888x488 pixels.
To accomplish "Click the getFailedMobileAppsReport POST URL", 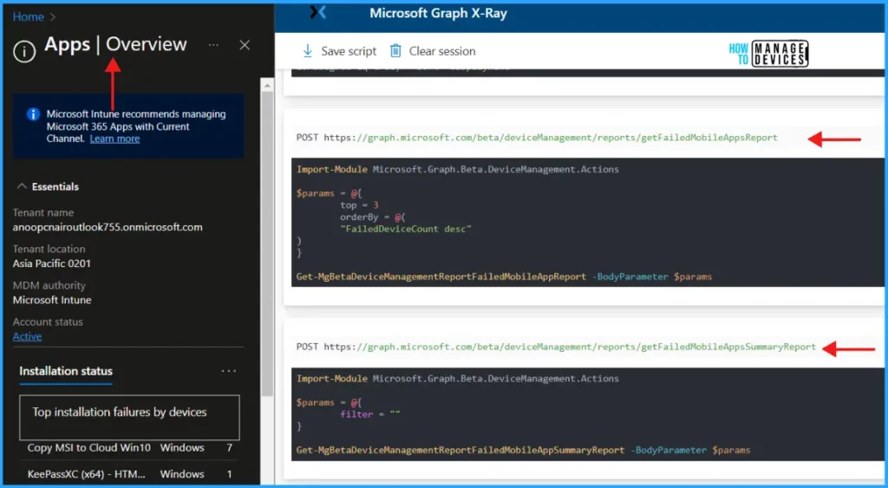I will (537, 138).
